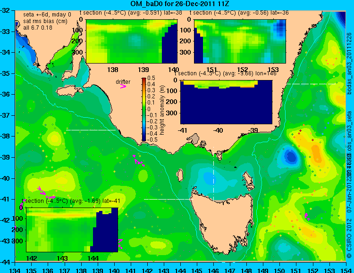Viewport: 354px width, 273px height.
Task: Click the vertical 'bodas_an03_20111226' label
Action: [349, 64]
